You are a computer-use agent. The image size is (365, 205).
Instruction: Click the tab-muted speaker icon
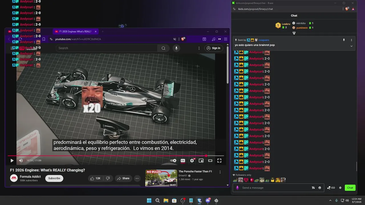point(175,39)
